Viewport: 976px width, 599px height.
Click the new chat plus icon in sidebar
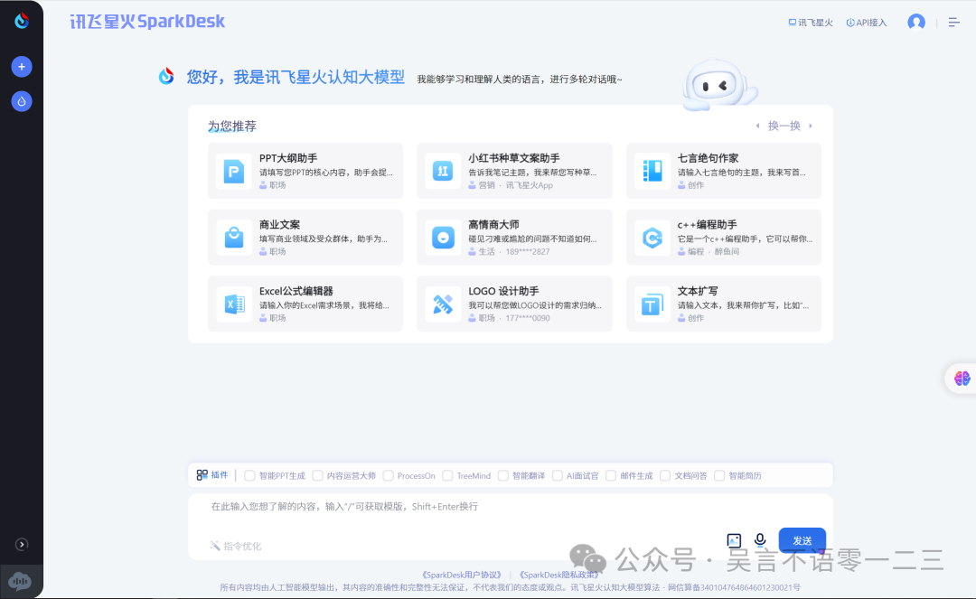pyautogui.click(x=21, y=66)
